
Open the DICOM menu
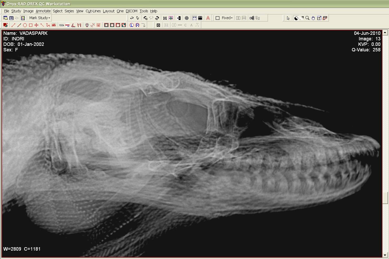tap(131, 11)
